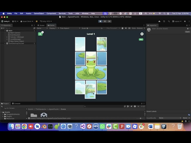Open the Package Manager box icon

(36, 21)
